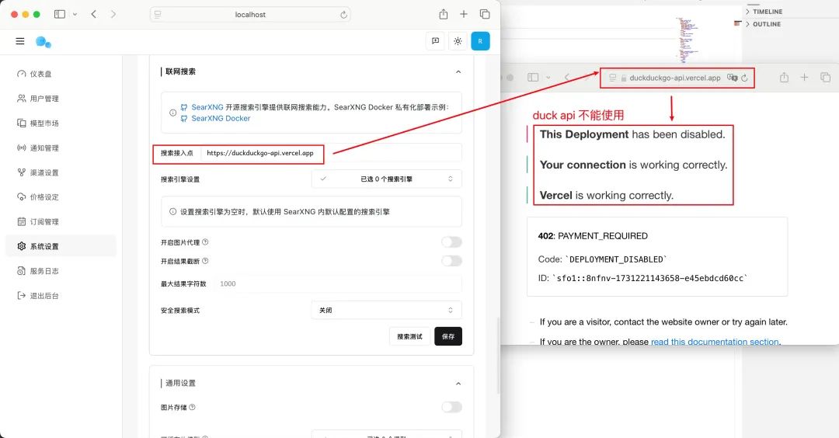
Task: Collapse the 联网搜索 section
Action: pyautogui.click(x=458, y=71)
